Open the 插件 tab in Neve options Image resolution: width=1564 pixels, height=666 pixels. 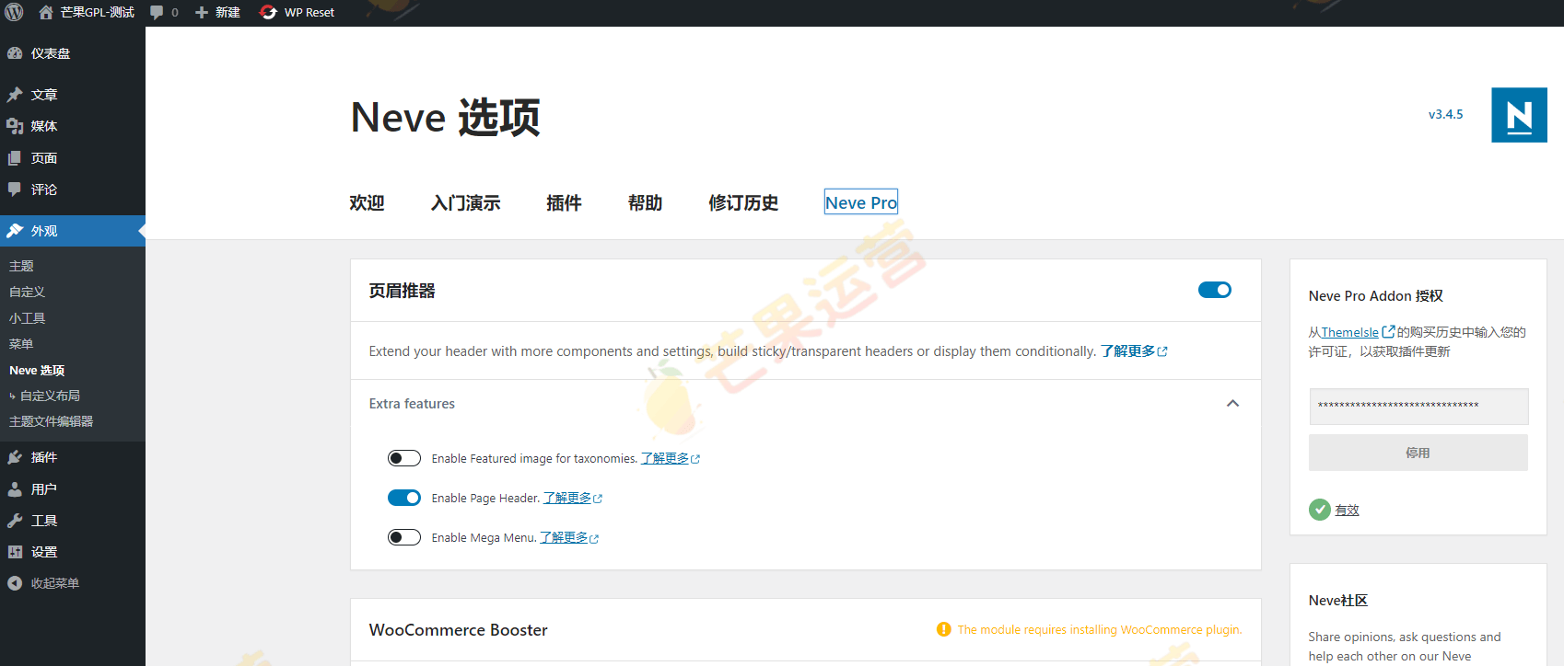[x=564, y=202]
